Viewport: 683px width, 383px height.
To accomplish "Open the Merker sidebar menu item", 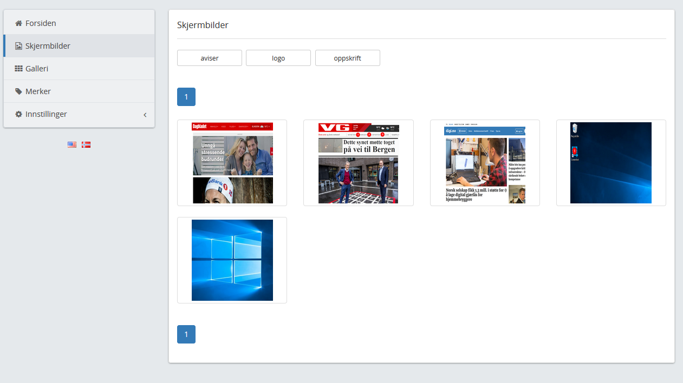I will coord(38,91).
